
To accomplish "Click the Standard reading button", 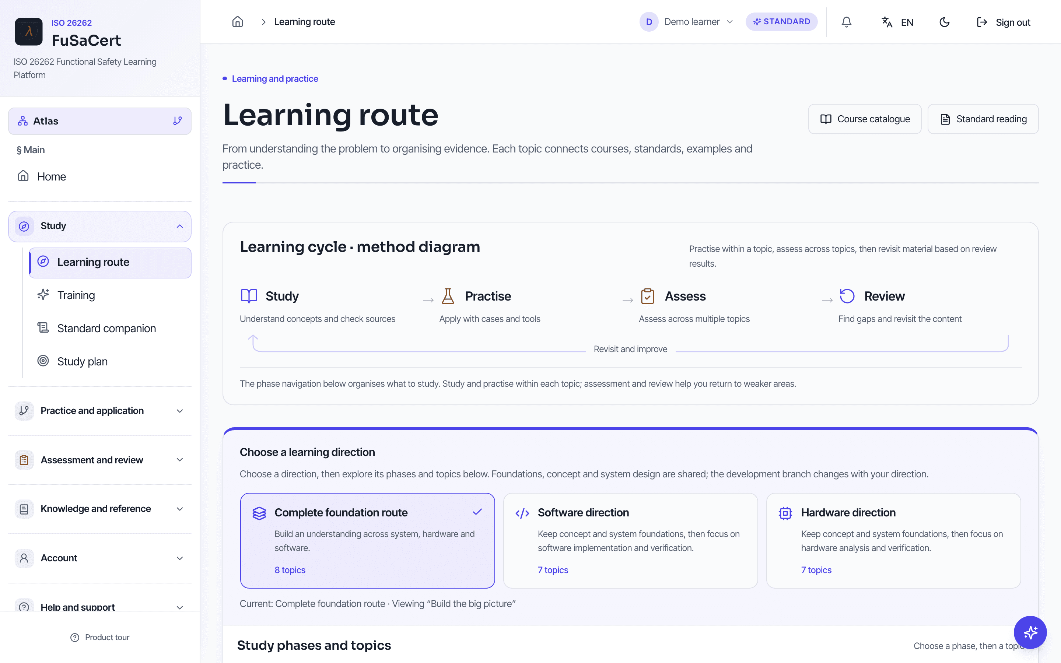I will click(983, 119).
